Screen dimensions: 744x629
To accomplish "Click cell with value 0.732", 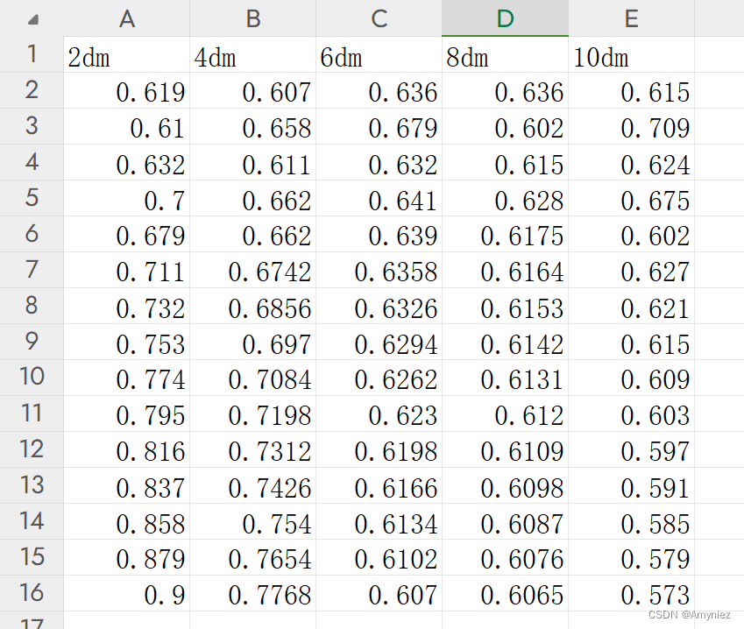I will click(x=126, y=306).
